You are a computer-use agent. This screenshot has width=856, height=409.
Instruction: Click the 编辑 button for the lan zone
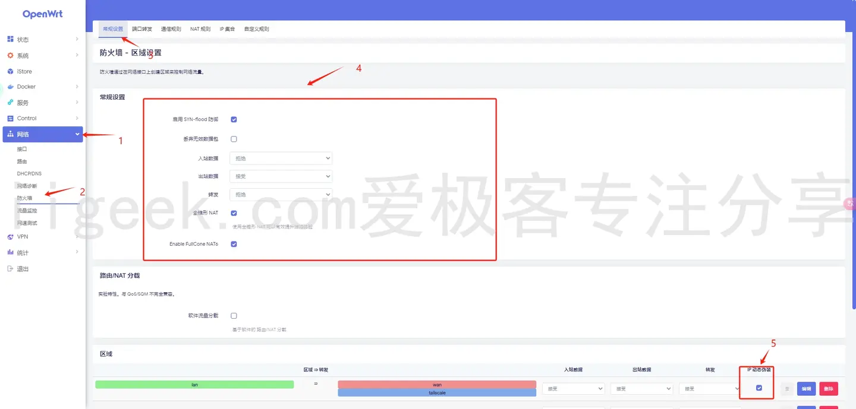coord(806,388)
